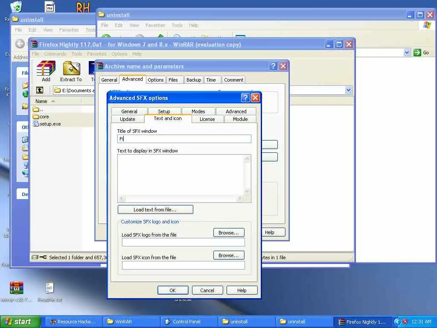Viewport: 437px width, 328px height.
Task: Click the WinRAR status bar key icon
Action: 43,257
